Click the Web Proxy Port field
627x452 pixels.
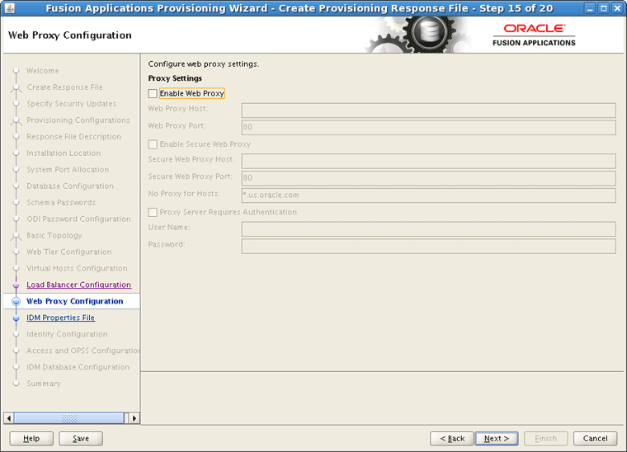pos(428,128)
